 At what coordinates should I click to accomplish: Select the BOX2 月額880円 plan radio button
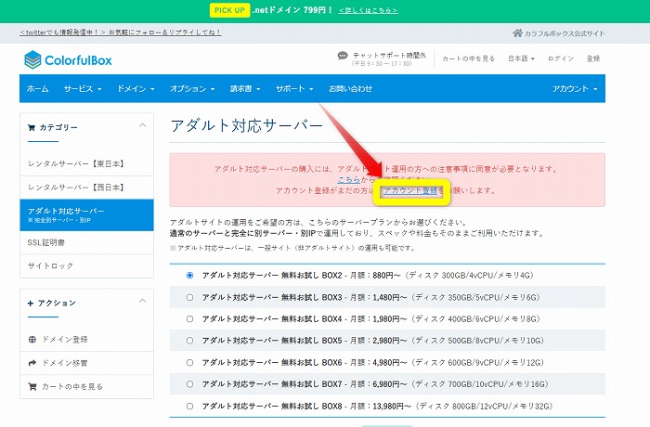click(x=190, y=276)
